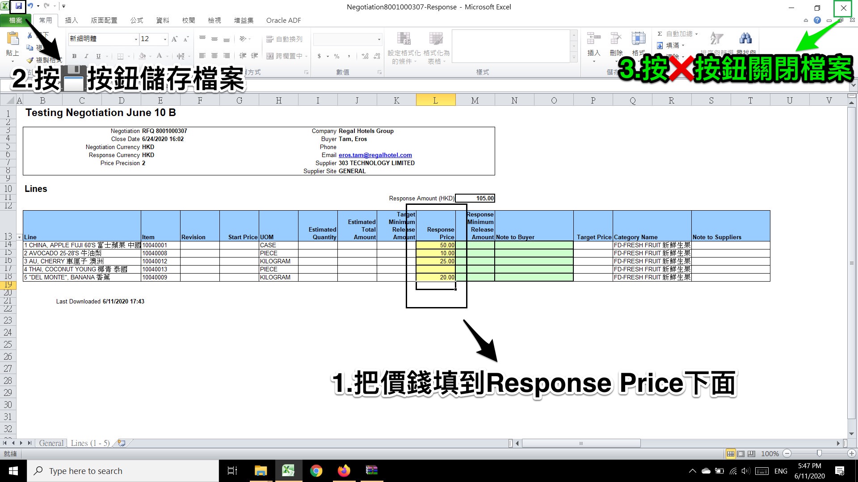This screenshot has height=482, width=858.
Task: Click the Increase Indent icon
Action: 254,56
